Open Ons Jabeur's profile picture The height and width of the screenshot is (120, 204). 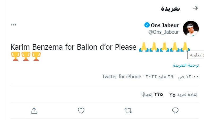(x=191, y=29)
